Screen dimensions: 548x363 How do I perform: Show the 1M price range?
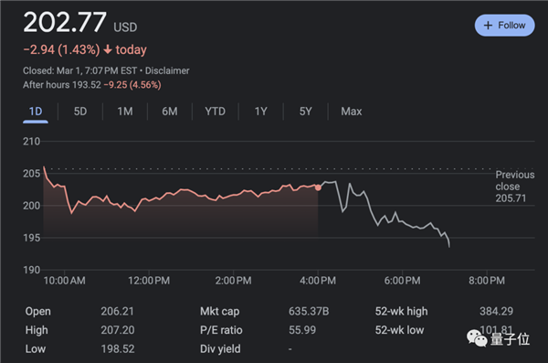125,112
